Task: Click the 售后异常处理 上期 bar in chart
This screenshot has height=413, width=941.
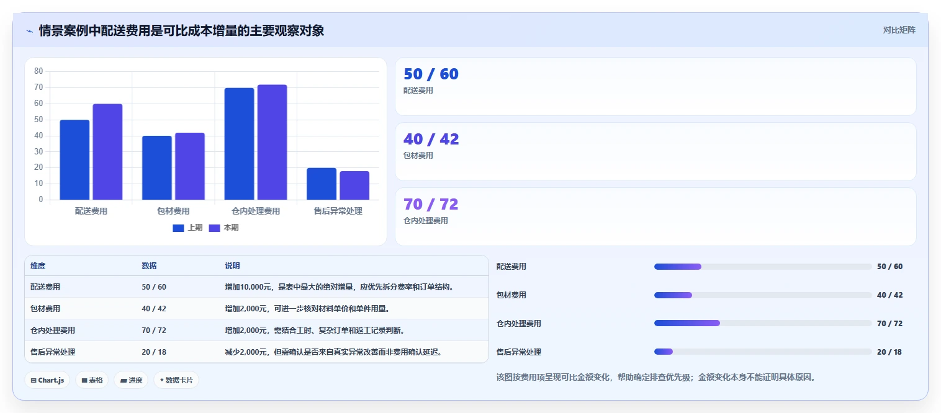Action: 322,184
